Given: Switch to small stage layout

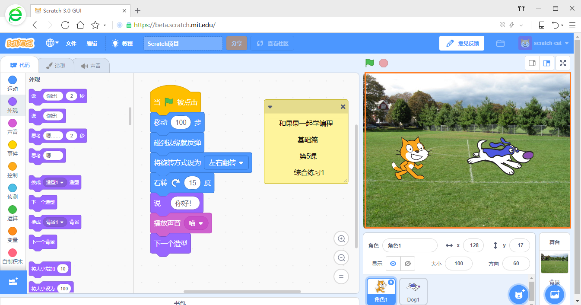Looking at the screenshot, I should [x=532, y=63].
